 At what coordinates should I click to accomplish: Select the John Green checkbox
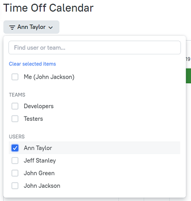(15, 173)
